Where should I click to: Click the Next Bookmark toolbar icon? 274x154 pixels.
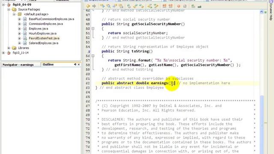pos(135,6)
